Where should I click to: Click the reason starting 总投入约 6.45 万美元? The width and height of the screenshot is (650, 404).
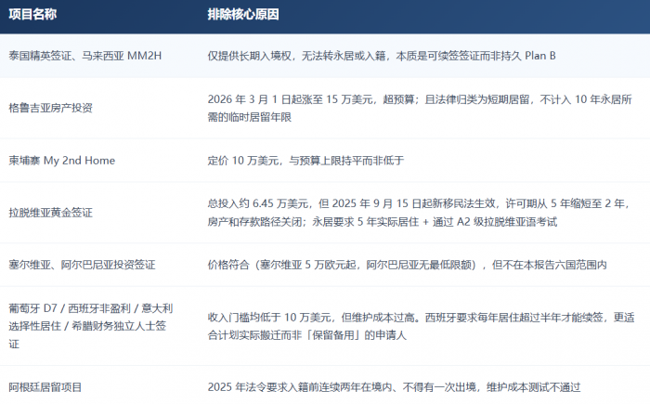[419, 213]
